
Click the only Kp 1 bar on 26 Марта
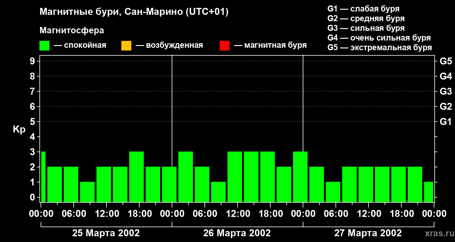218,192
